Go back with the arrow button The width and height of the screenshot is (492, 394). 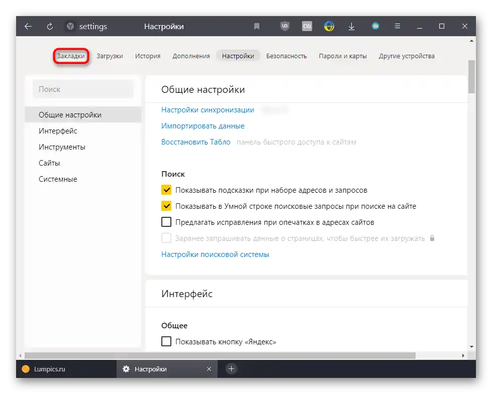coord(28,26)
